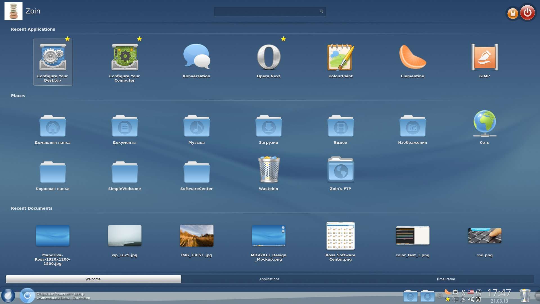Switch to the TimeFrame tab
540x304 pixels.
click(445, 279)
